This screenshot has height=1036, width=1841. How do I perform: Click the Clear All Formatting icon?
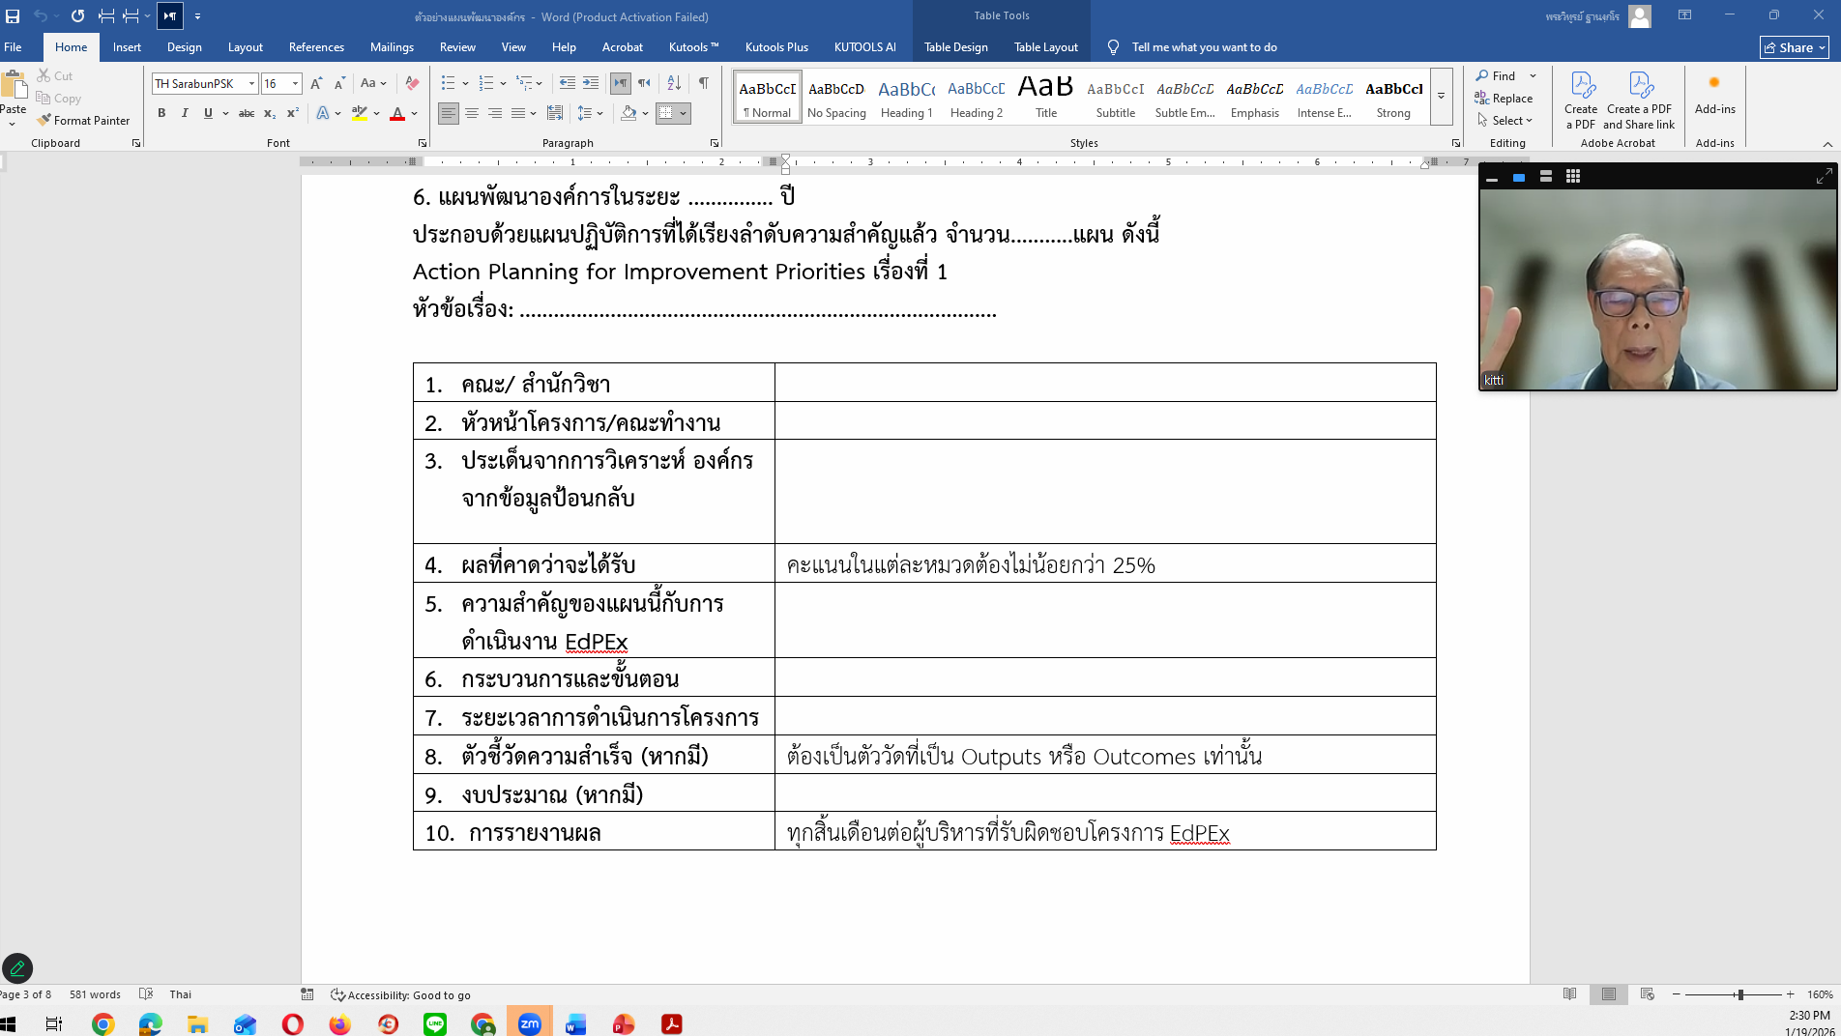pos(413,84)
